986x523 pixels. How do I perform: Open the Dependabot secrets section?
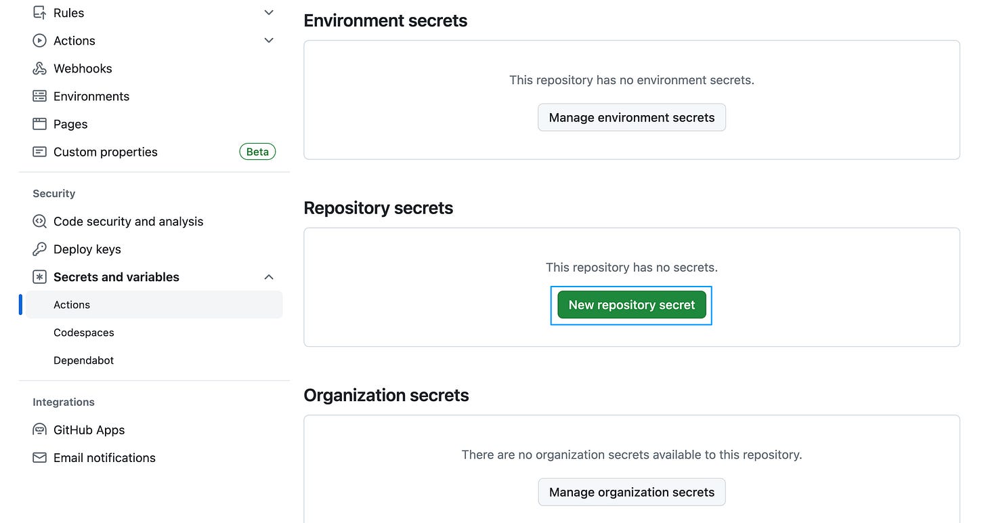(83, 360)
